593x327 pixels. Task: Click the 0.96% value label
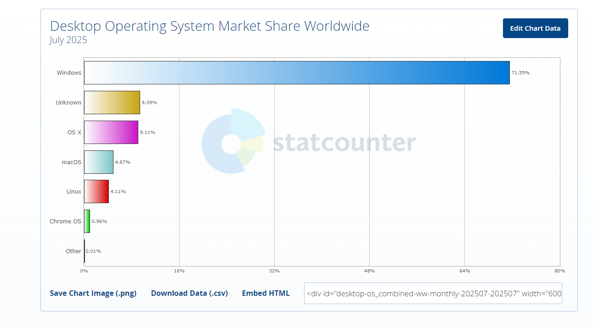coord(99,222)
